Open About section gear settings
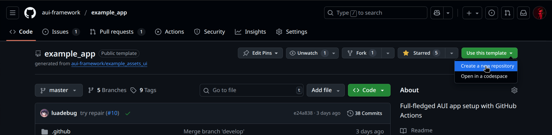Screen dimensions: 552x135 (x=514, y=90)
